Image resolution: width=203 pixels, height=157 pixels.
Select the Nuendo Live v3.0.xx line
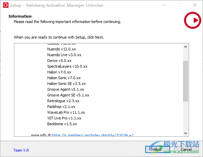(64, 55)
